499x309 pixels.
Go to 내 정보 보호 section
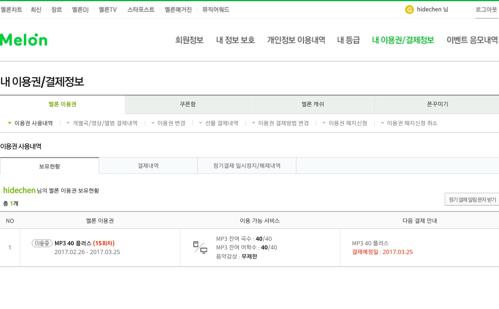click(235, 40)
